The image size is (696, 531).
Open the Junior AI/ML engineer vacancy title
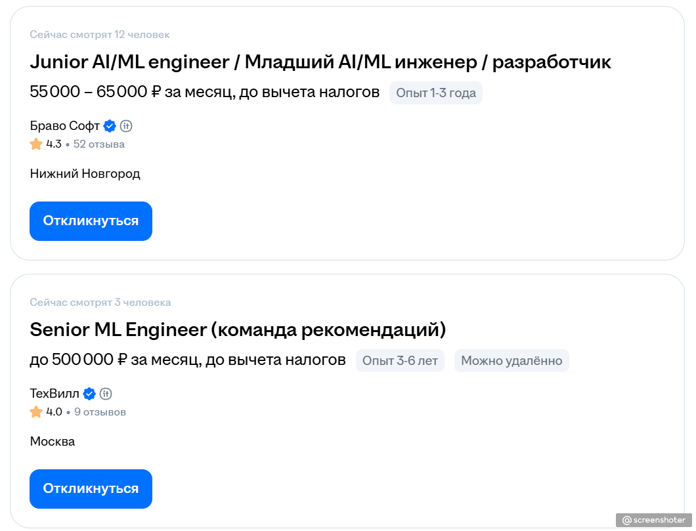(320, 62)
